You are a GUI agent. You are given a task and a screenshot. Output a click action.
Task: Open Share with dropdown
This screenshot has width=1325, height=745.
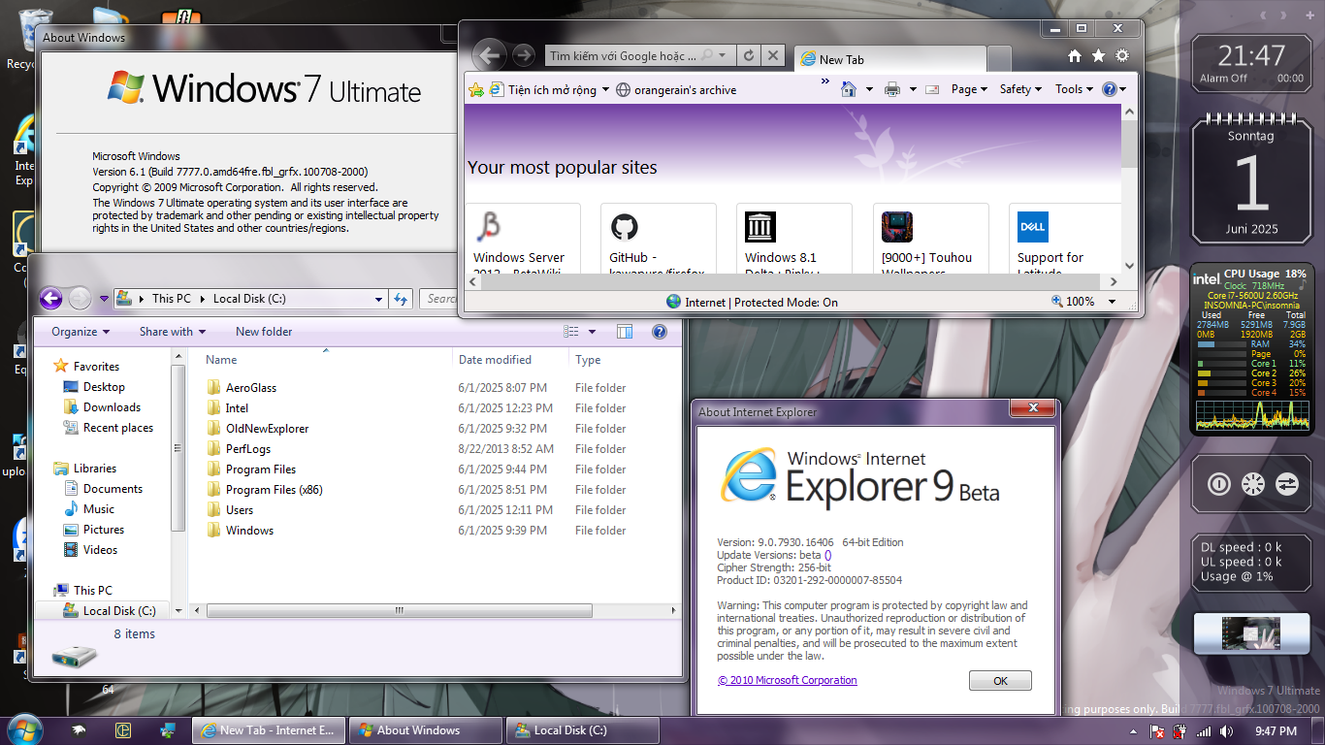point(173,332)
